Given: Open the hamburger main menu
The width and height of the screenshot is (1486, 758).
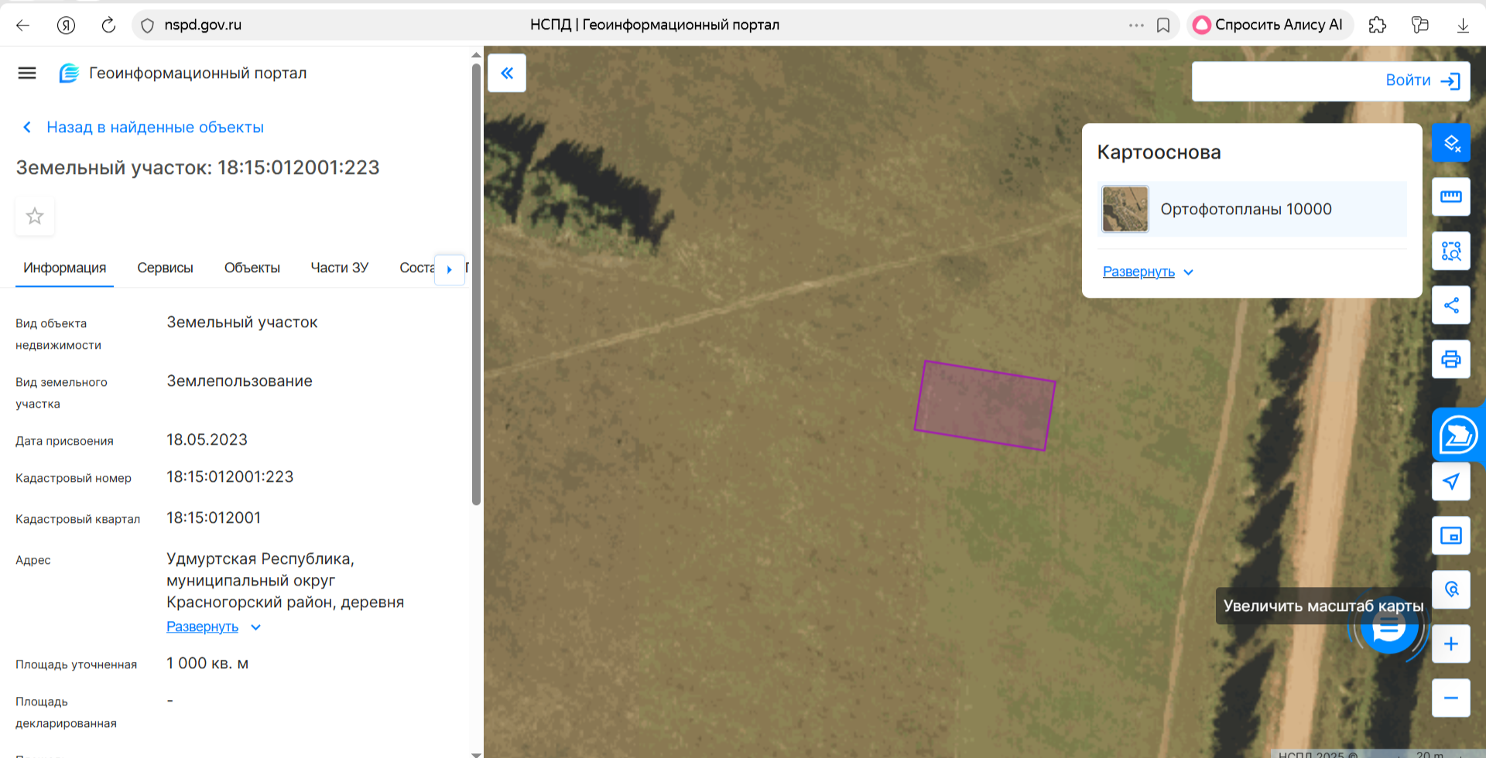Looking at the screenshot, I should (x=27, y=73).
